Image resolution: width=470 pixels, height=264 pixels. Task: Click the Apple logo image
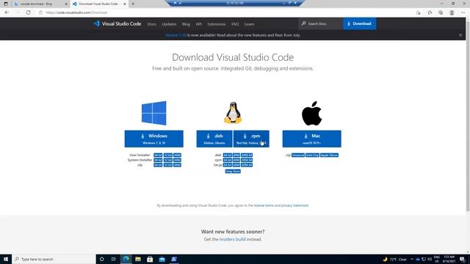[311, 113]
